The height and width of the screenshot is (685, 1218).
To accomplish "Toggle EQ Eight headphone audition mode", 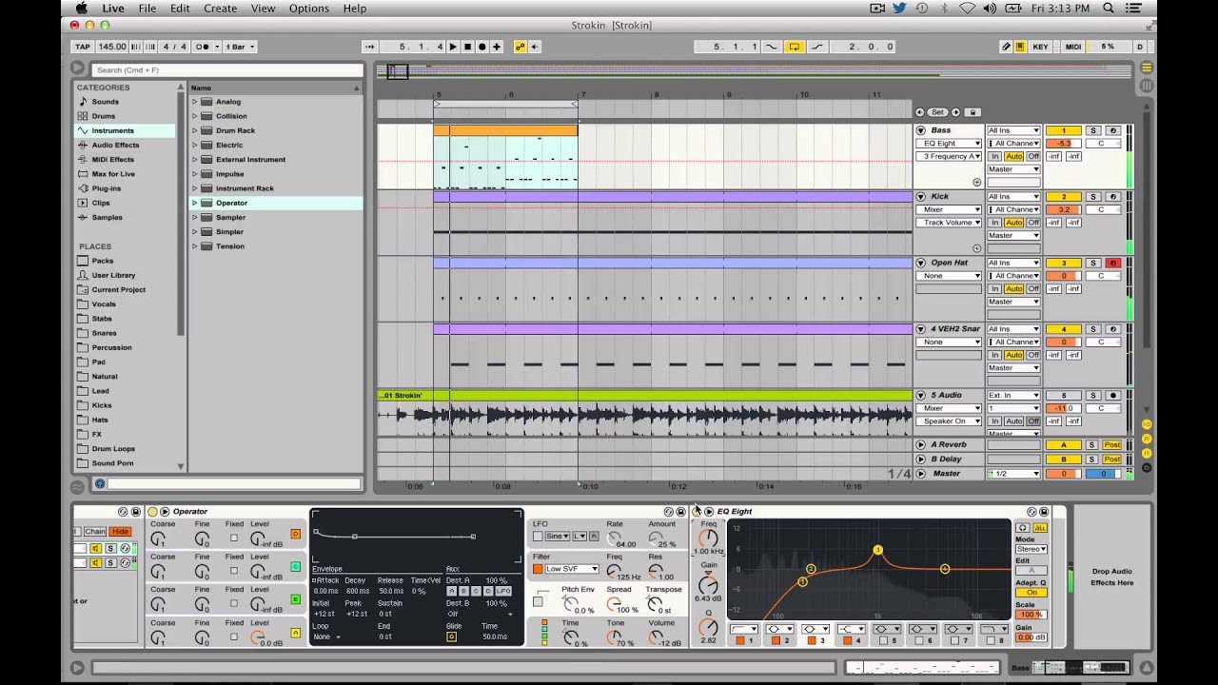I will tap(1021, 527).
